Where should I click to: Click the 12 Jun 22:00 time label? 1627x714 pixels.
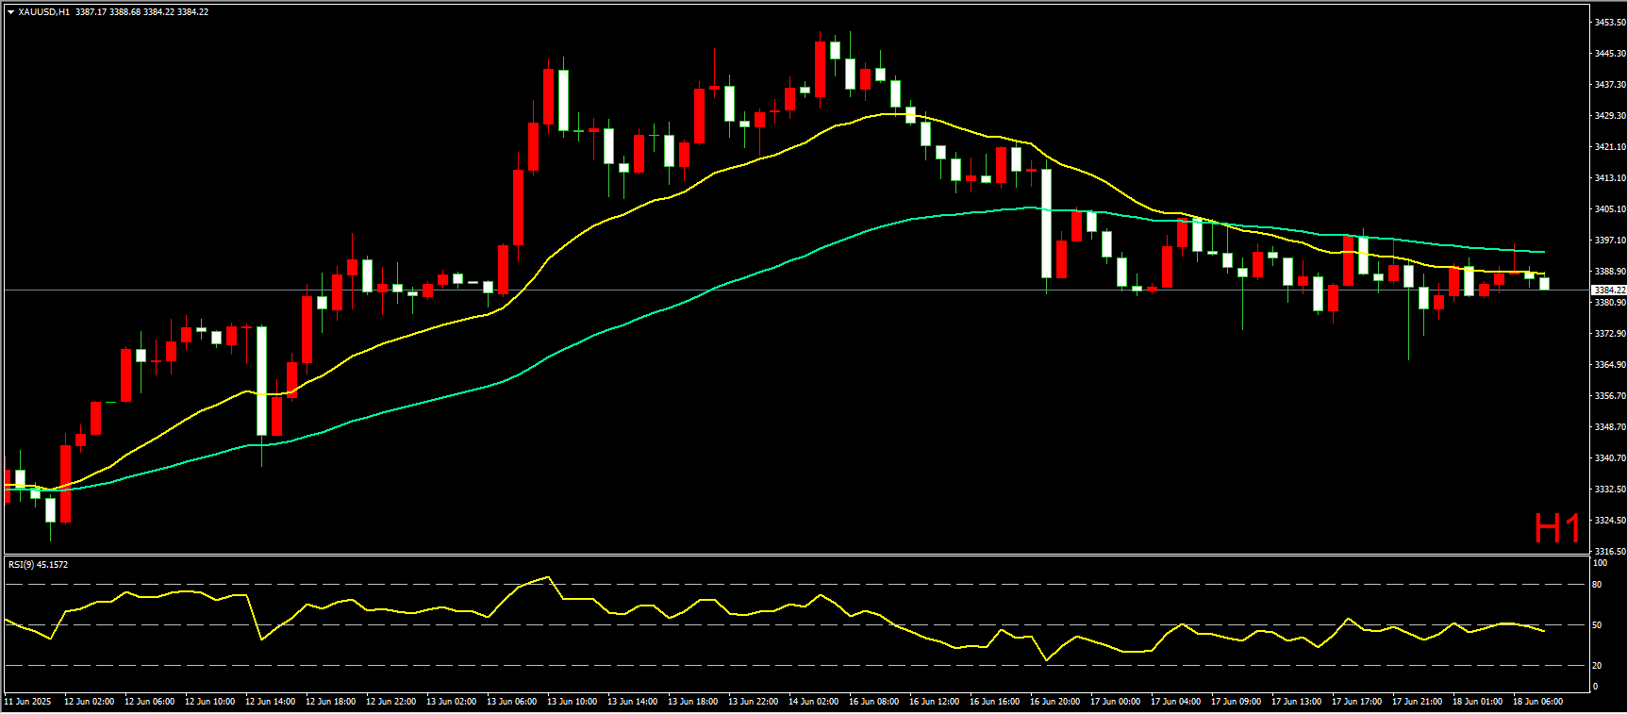390,701
